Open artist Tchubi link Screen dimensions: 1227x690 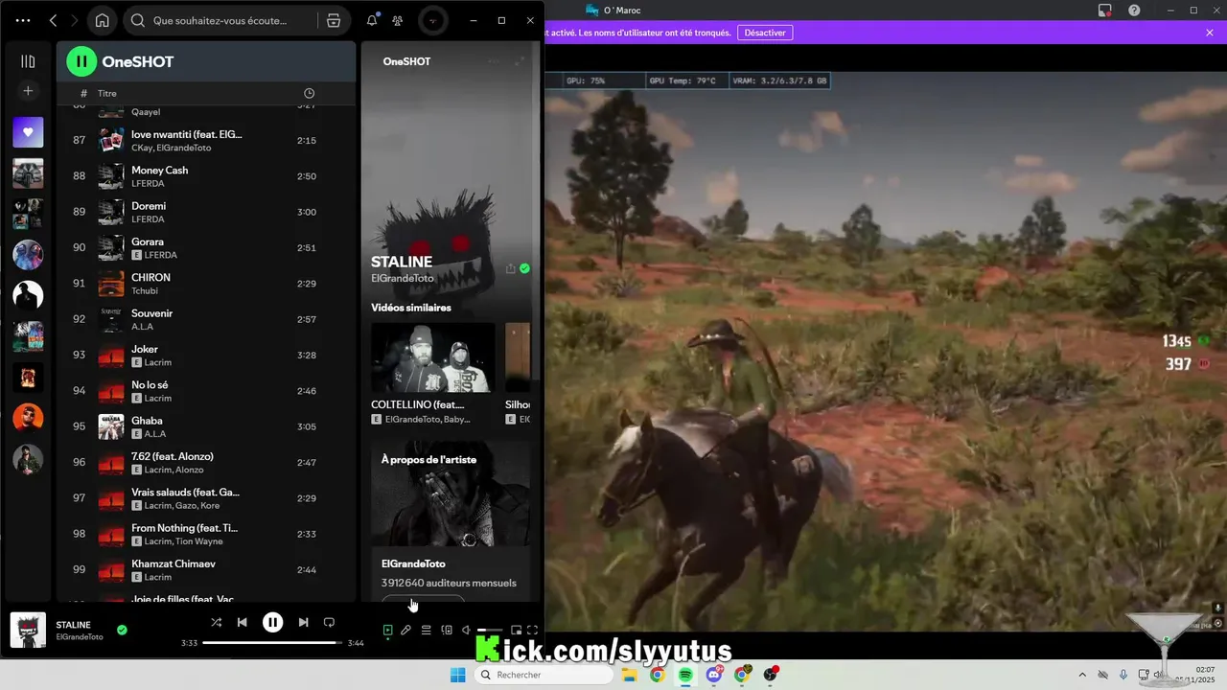point(145,291)
